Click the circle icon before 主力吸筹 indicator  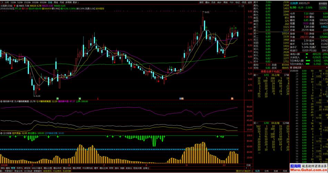pos(1,133)
